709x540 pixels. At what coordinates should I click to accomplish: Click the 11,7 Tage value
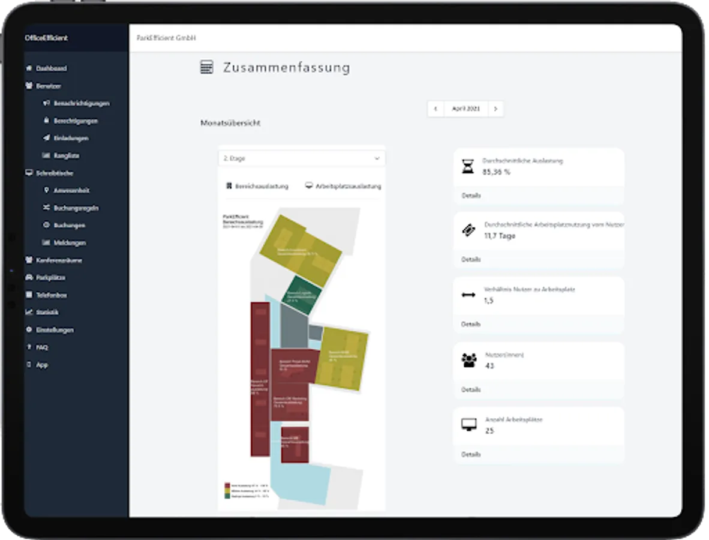tap(500, 236)
